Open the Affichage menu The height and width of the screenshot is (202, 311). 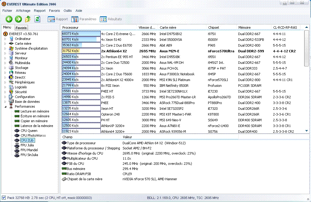[x=23, y=11]
